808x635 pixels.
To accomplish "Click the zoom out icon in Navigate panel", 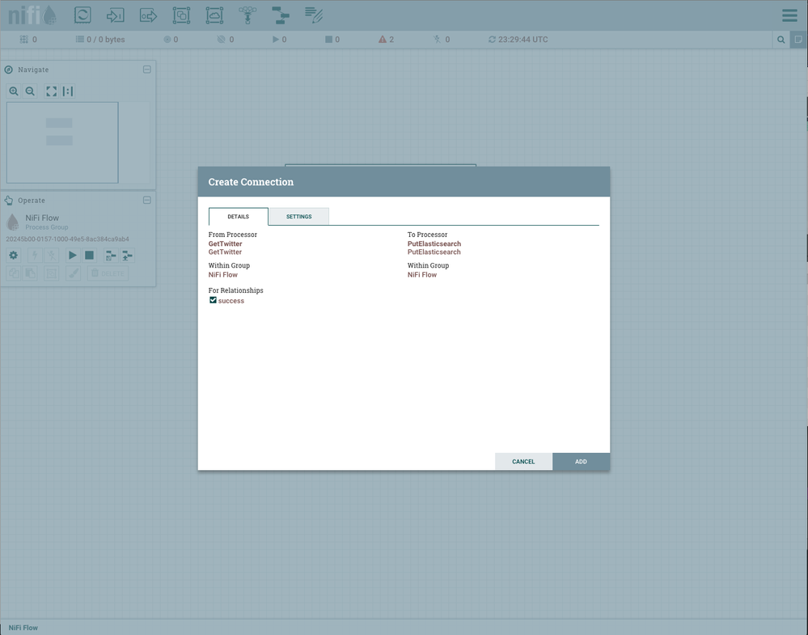I will coord(31,91).
